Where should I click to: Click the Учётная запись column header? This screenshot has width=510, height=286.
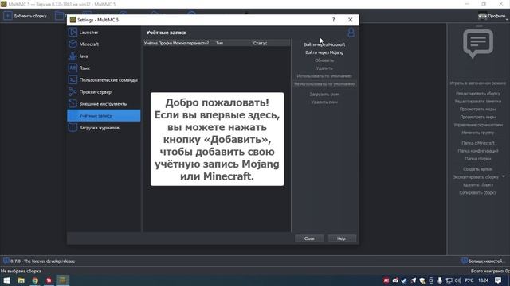tap(151, 43)
